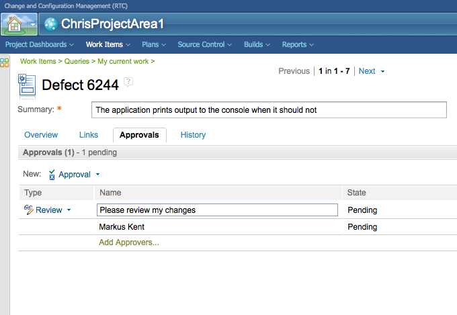457x315 pixels.
Task: Click the sidebar grid squares icon
Action: 4,62
